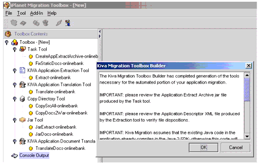Click the yellow icon beside CopyDocs2War-onlinebank
The width and height of the screenshot is (261, 165).
[x=31, y=113]
